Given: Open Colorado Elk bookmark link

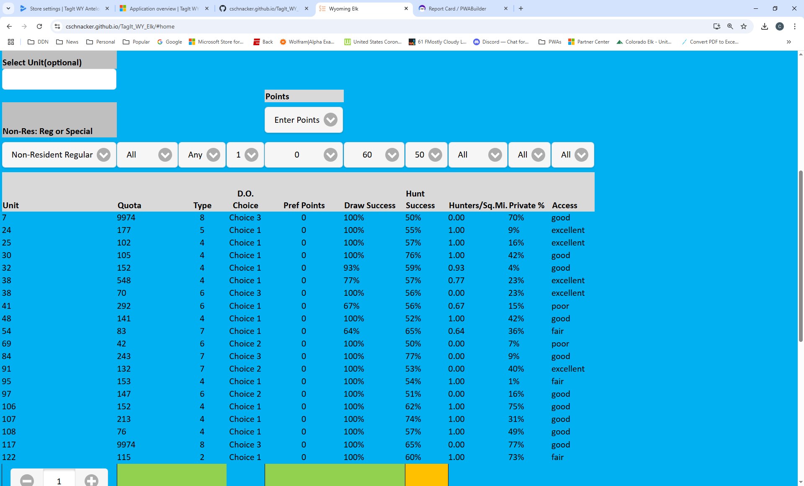Looking at the screenshot, I should tap(644, 42).
